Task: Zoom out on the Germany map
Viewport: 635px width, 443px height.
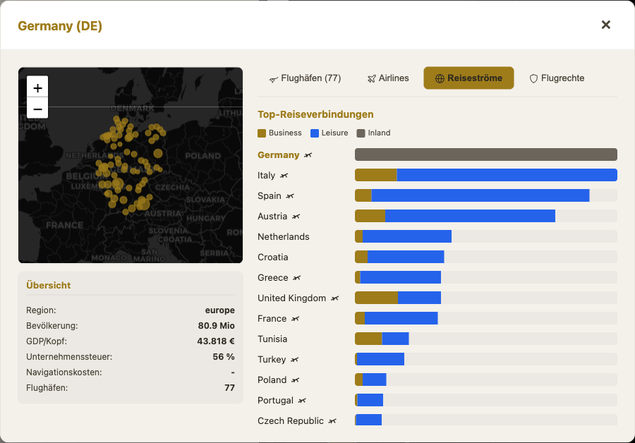Action: (x=37, y=108)
